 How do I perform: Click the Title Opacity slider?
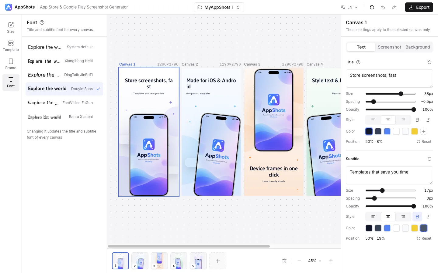click(391, 110)
